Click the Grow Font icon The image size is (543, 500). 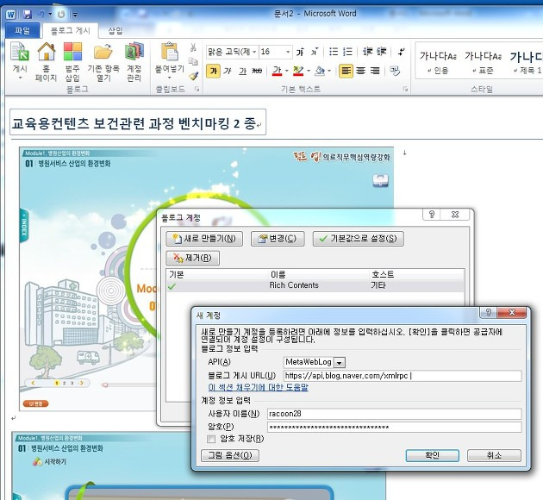click(x=300, y=52)
